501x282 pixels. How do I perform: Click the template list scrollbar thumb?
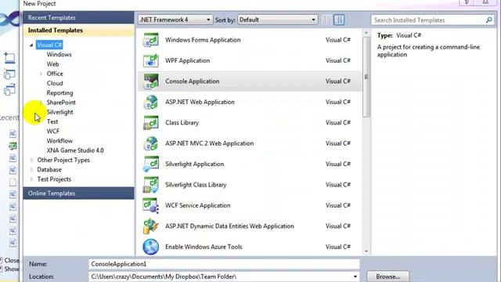tap(366, 77)
